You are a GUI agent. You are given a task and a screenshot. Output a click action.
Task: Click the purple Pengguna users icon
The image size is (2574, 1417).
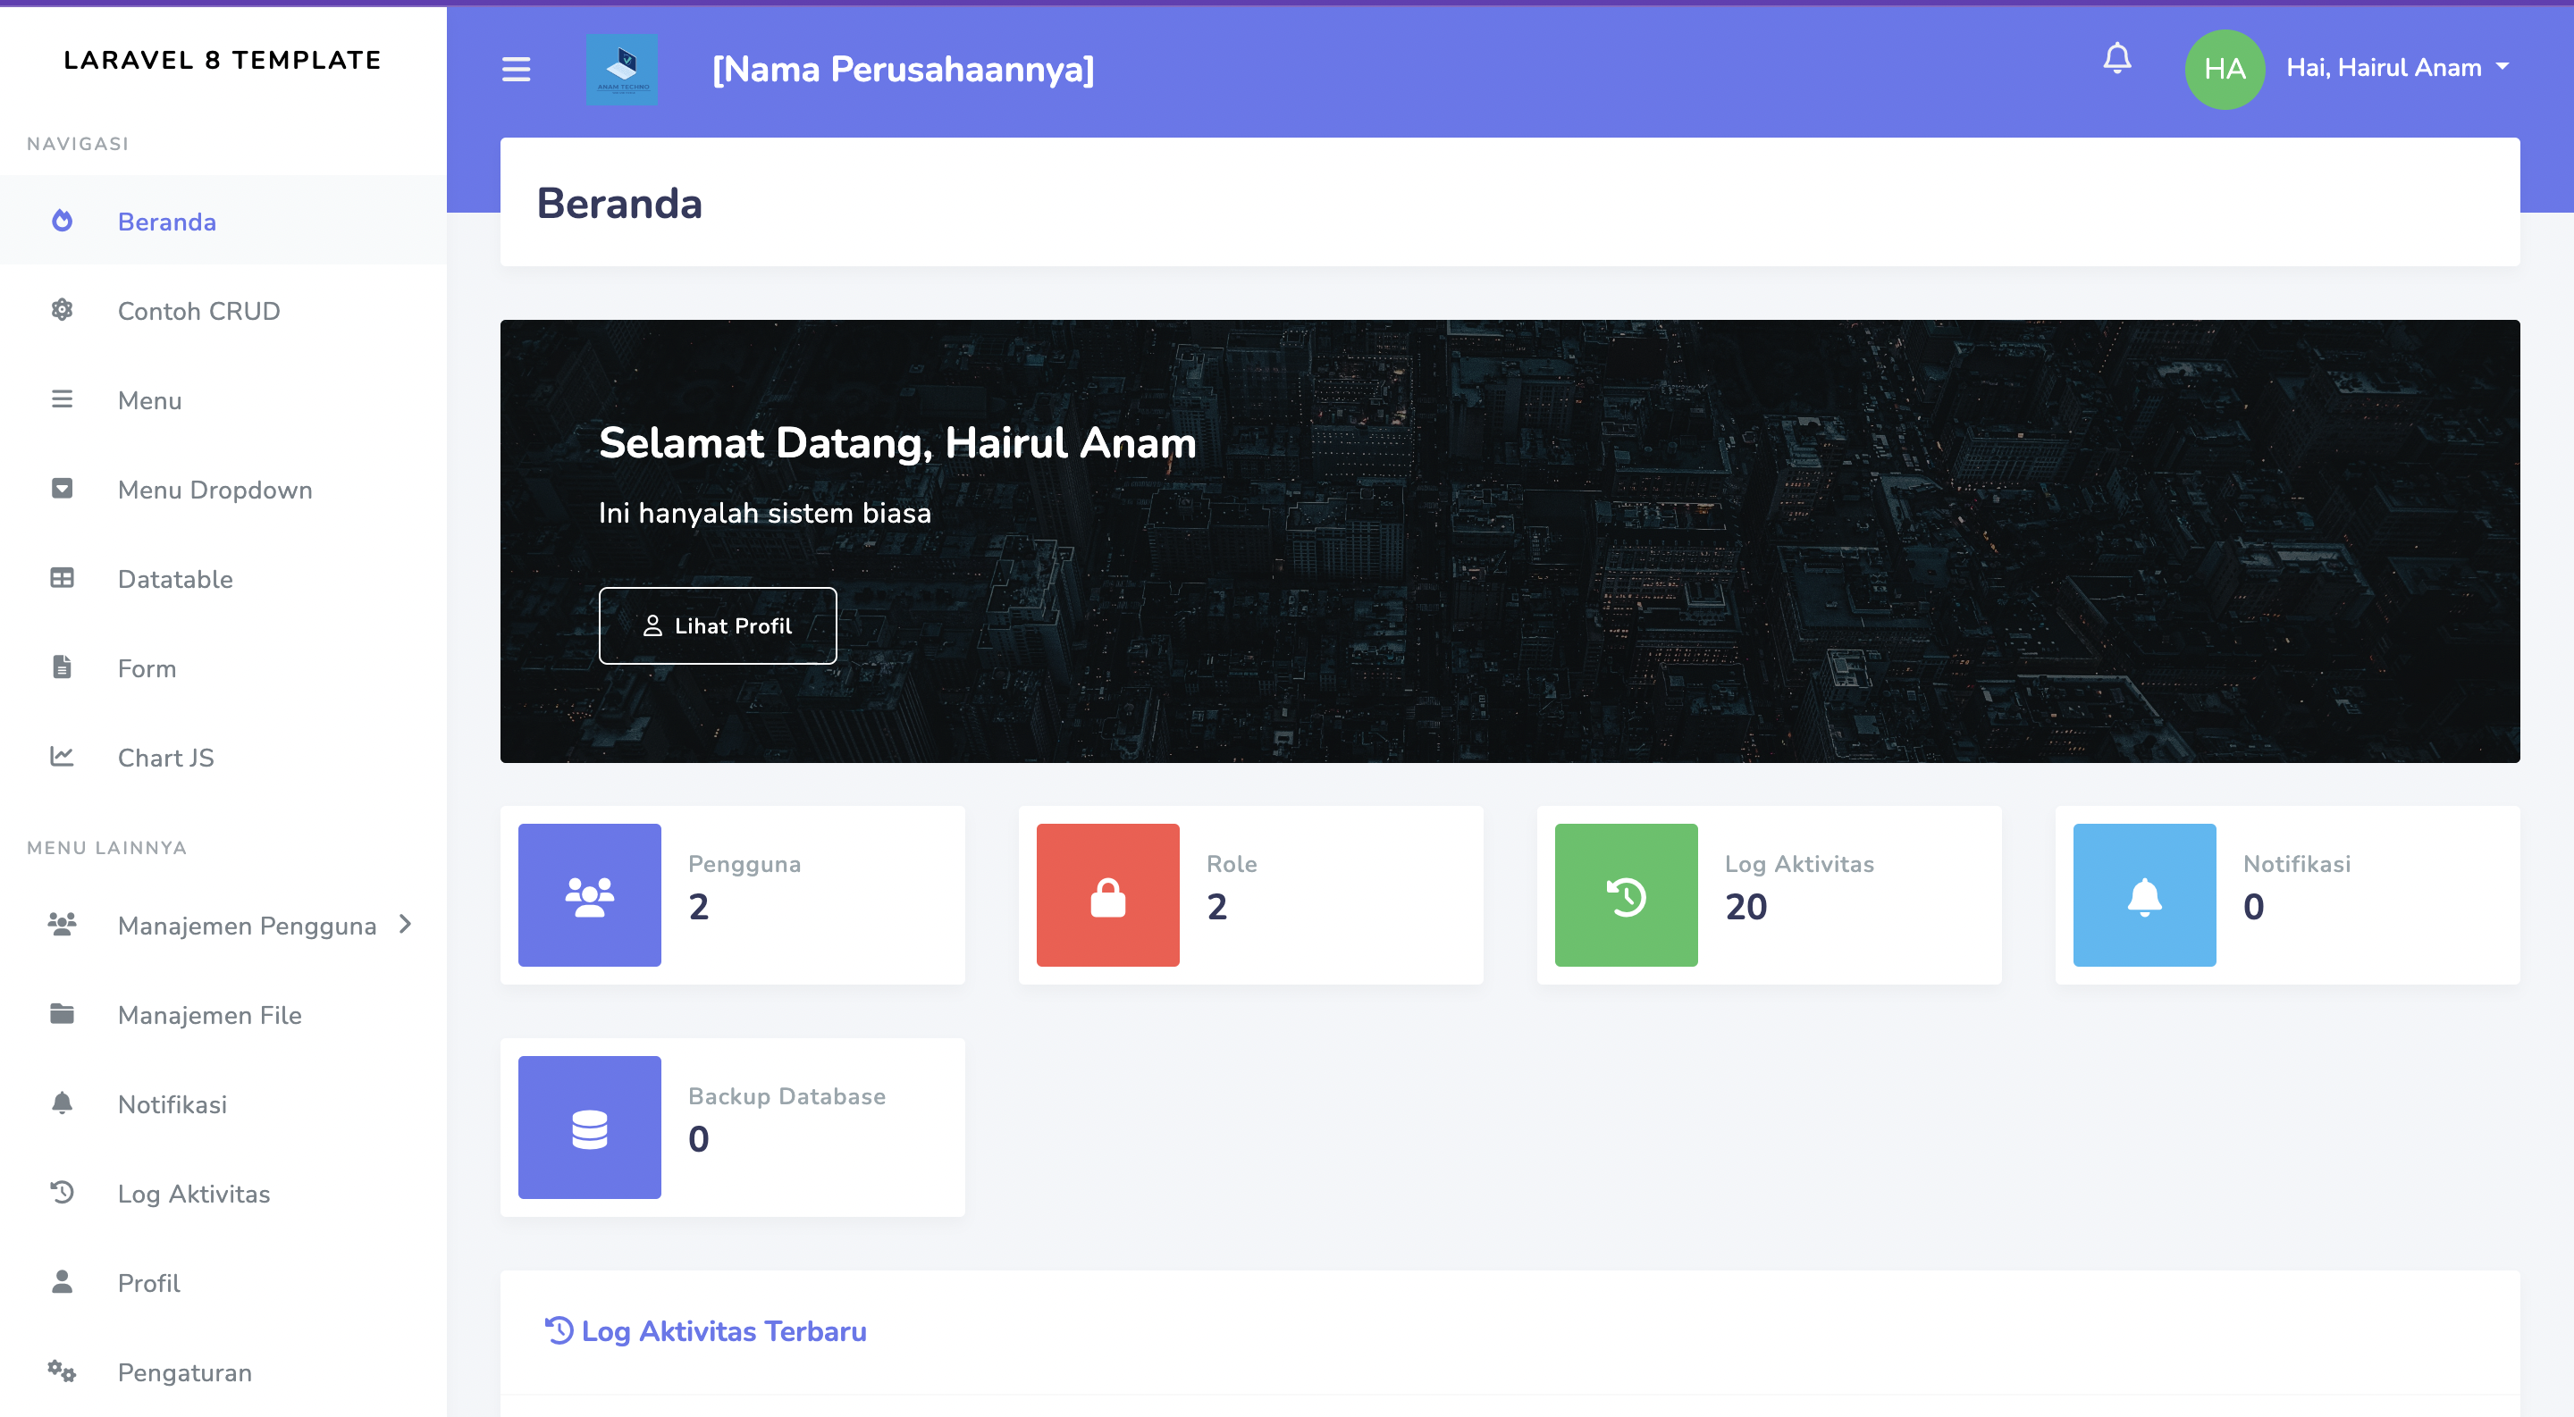point(590,894)
